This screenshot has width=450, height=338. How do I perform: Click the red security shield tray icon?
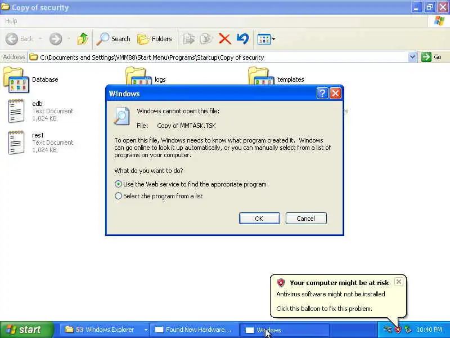click(x=398, y=330)
